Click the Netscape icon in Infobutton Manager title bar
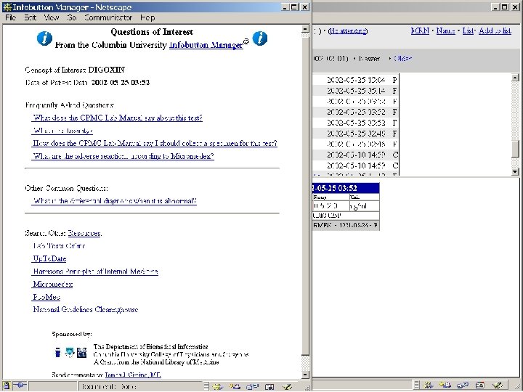 pos(7,7)
